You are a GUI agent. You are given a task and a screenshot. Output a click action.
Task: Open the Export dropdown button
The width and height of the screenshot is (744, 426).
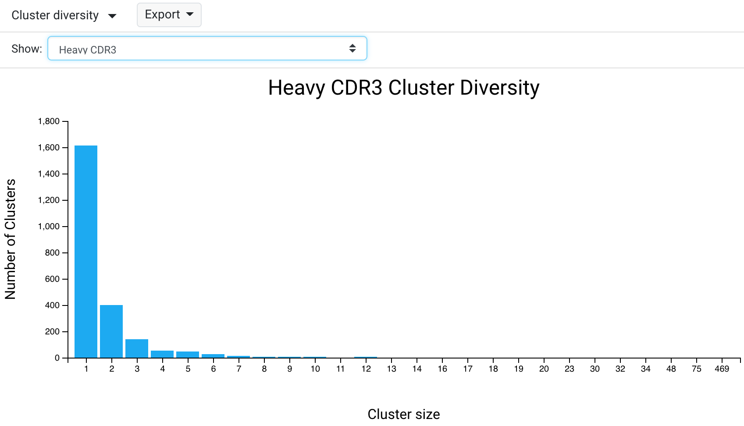pos(169,15)
